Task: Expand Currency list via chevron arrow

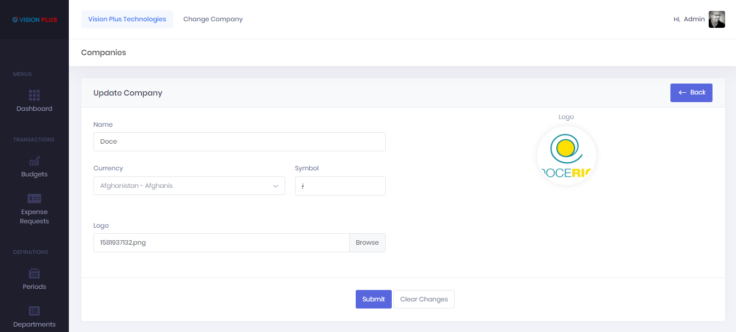Action: (275, 186)
